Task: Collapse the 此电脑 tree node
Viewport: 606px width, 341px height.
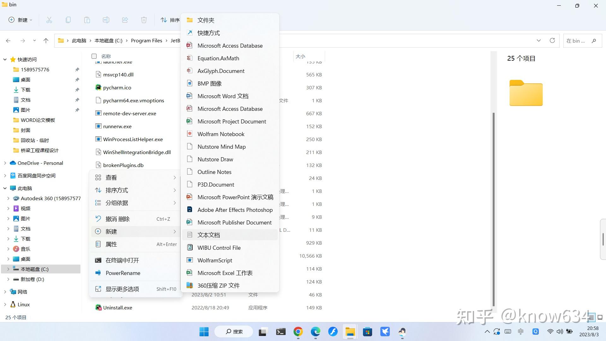Action: pos(5,188)
